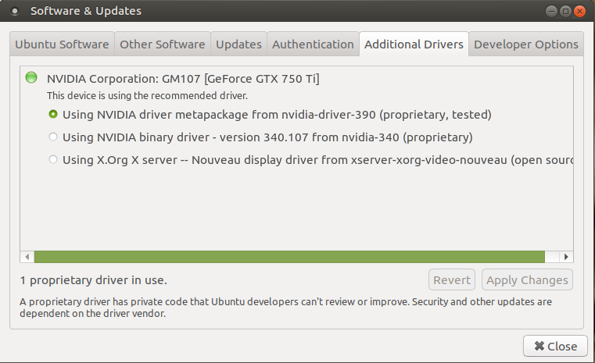Click the green NVIDIA device status icon
595x363 pixels.
(x=31, y=77)
